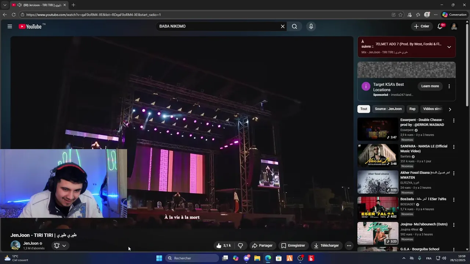Open a new browser tab

coord(73,5)
